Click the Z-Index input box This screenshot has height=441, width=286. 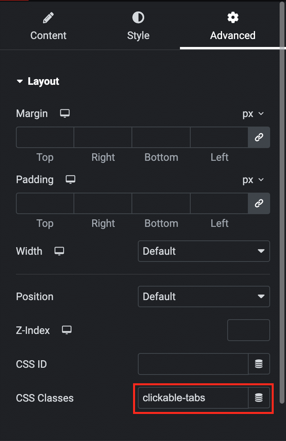[x=248, y=330]
